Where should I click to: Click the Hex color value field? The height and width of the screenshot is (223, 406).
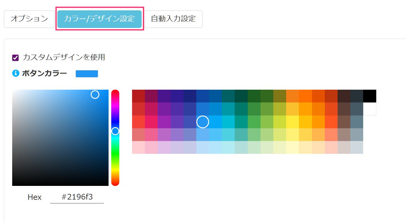coord(77,197)
